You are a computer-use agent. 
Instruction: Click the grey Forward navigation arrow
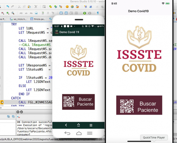(x=90, y=13)
